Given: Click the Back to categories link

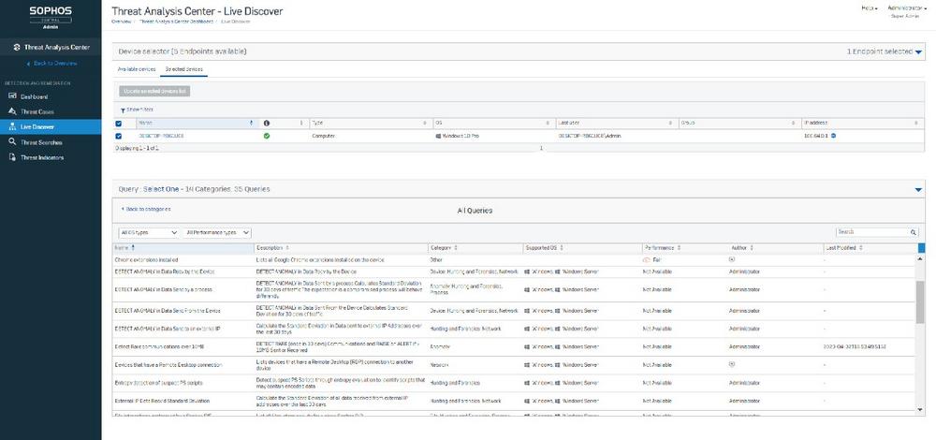Looking at the screenshot, I should pyautogui.click(x=146, y=210).
